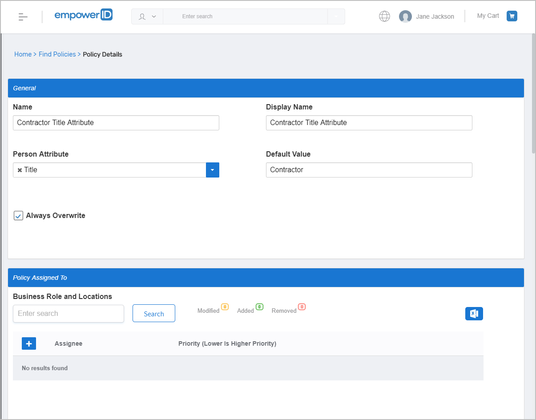Remove the Title attribute selection

point(20,170)
